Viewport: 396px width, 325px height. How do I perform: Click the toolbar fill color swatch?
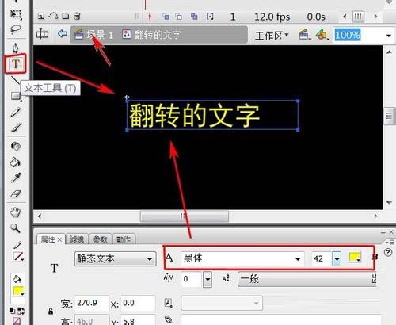18,291
